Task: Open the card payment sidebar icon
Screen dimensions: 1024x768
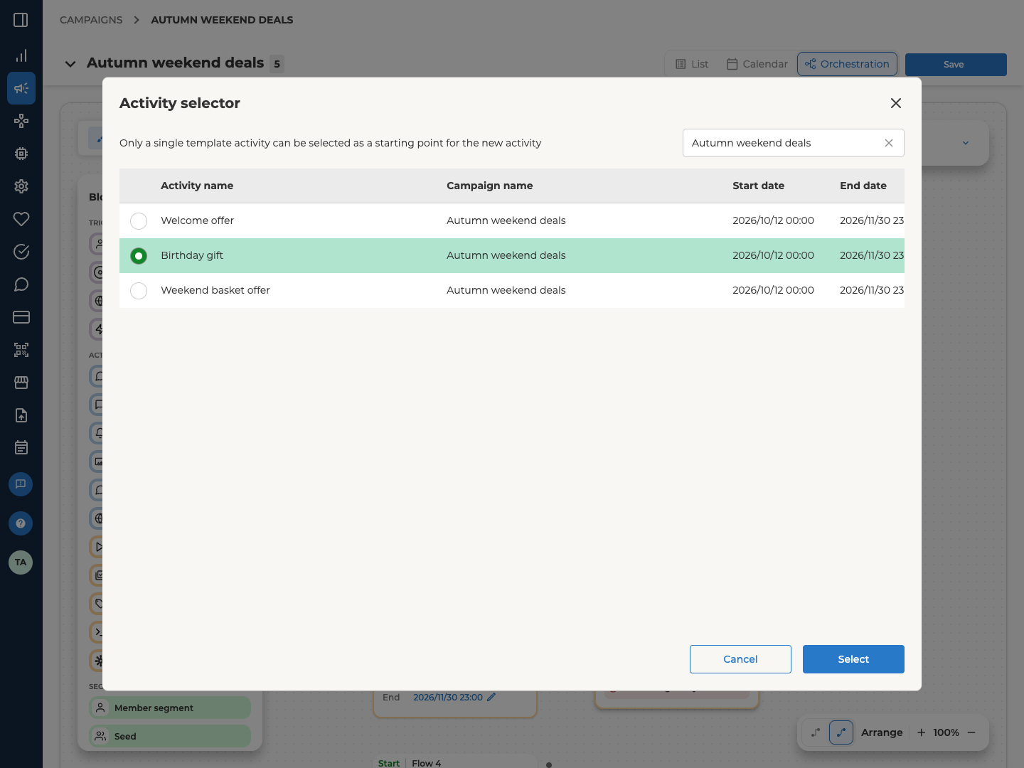Action: pyautogui.click(x=21, y=317)
